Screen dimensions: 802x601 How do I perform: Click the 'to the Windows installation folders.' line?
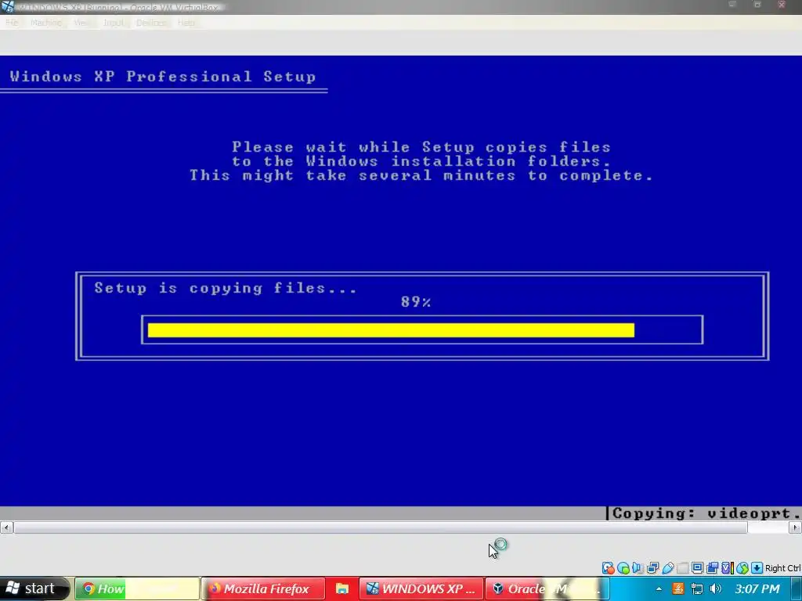(421, 161)
